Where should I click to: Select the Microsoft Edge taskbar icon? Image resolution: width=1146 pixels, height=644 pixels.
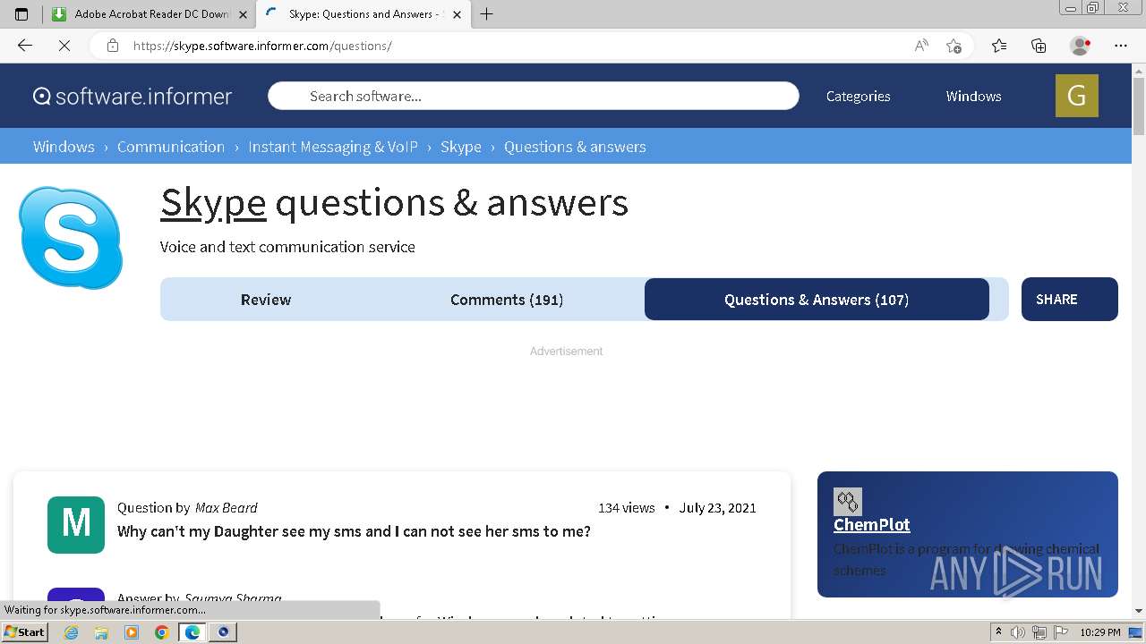(192, 632)
